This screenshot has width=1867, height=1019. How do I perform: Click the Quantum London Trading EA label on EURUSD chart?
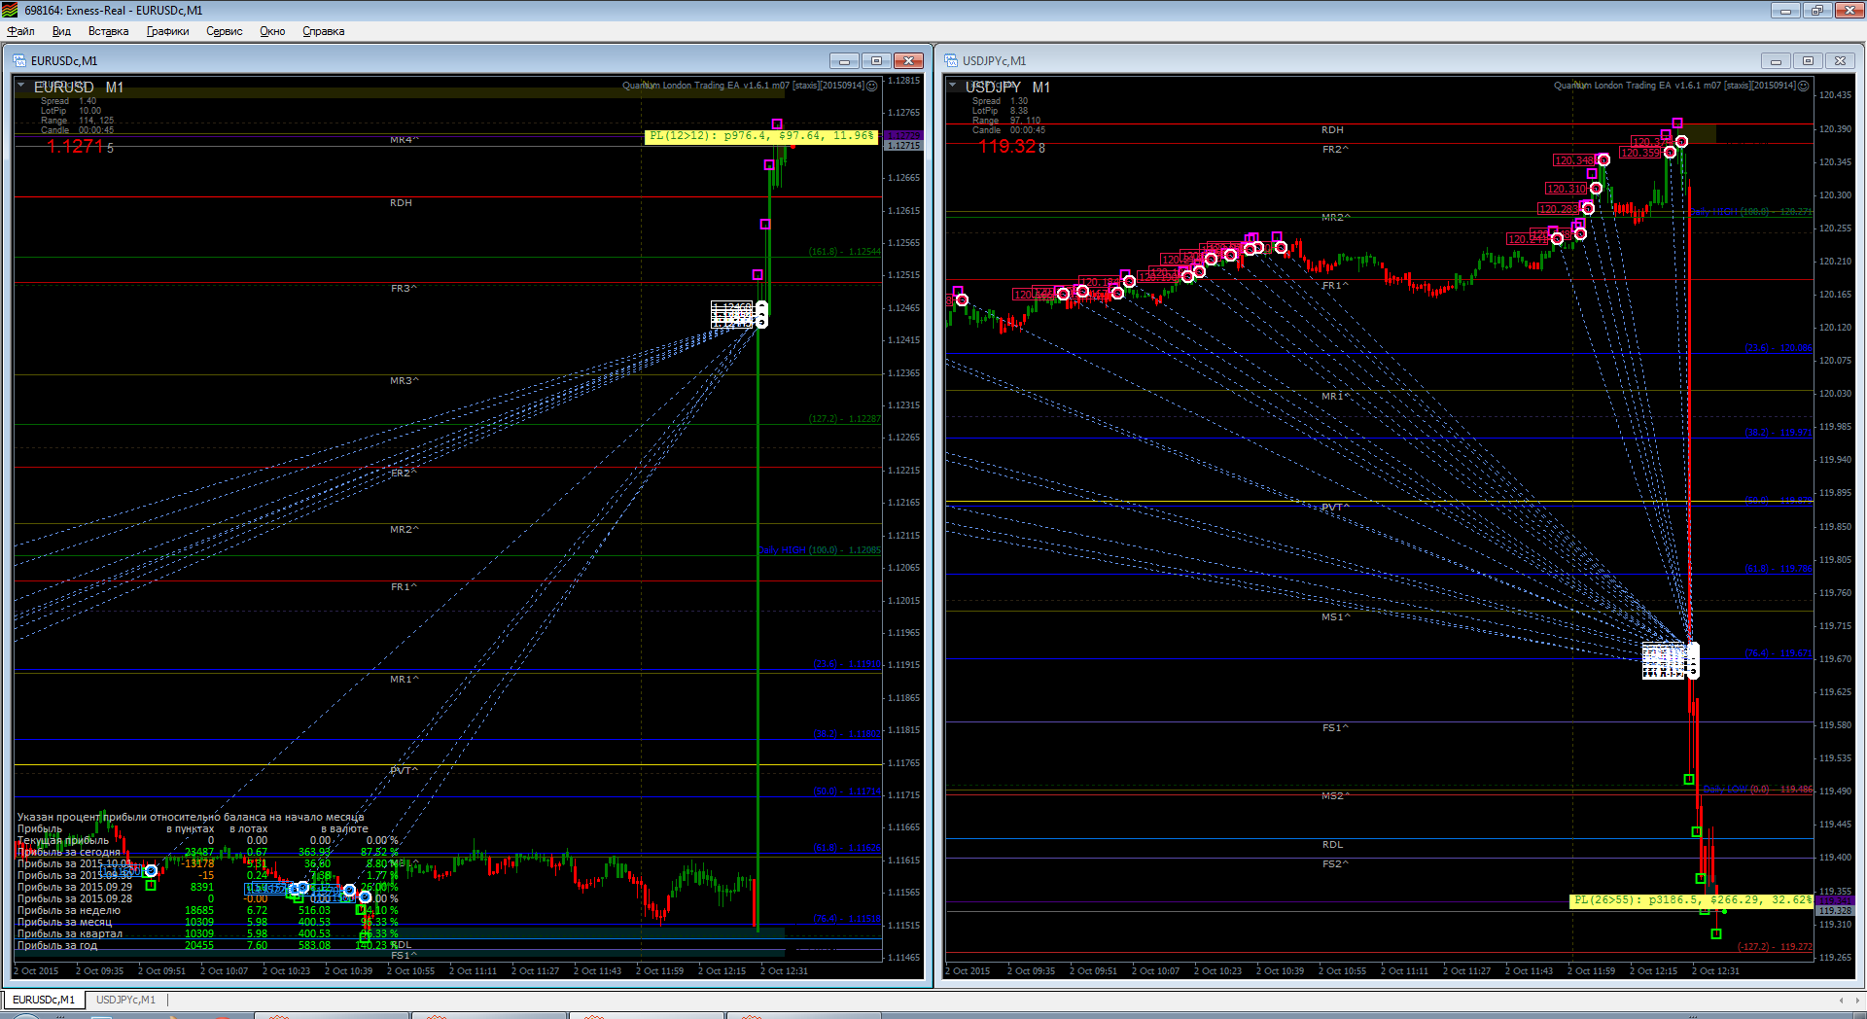point(743,86)
